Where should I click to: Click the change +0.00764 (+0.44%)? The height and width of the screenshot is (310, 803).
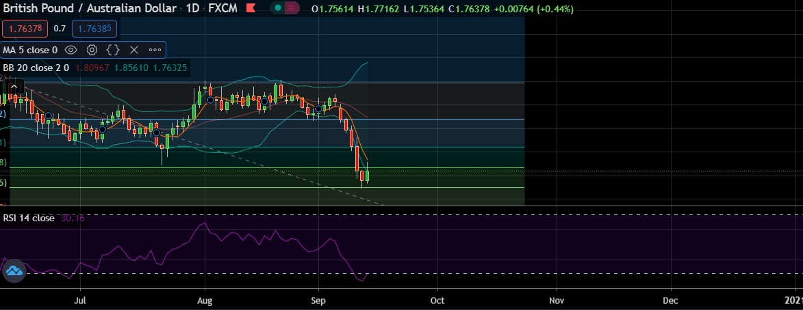533,9
